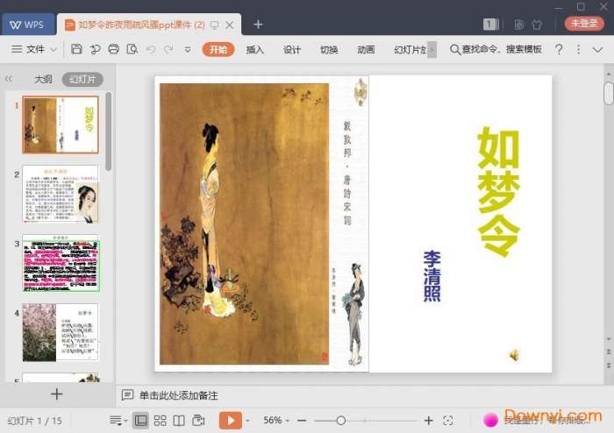The width and height of the screenshot is (614, 433).
Task: Click the 未登录 login button
Action: coord(584,24)
